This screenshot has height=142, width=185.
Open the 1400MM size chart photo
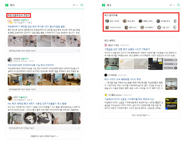(x=170, y=64)
